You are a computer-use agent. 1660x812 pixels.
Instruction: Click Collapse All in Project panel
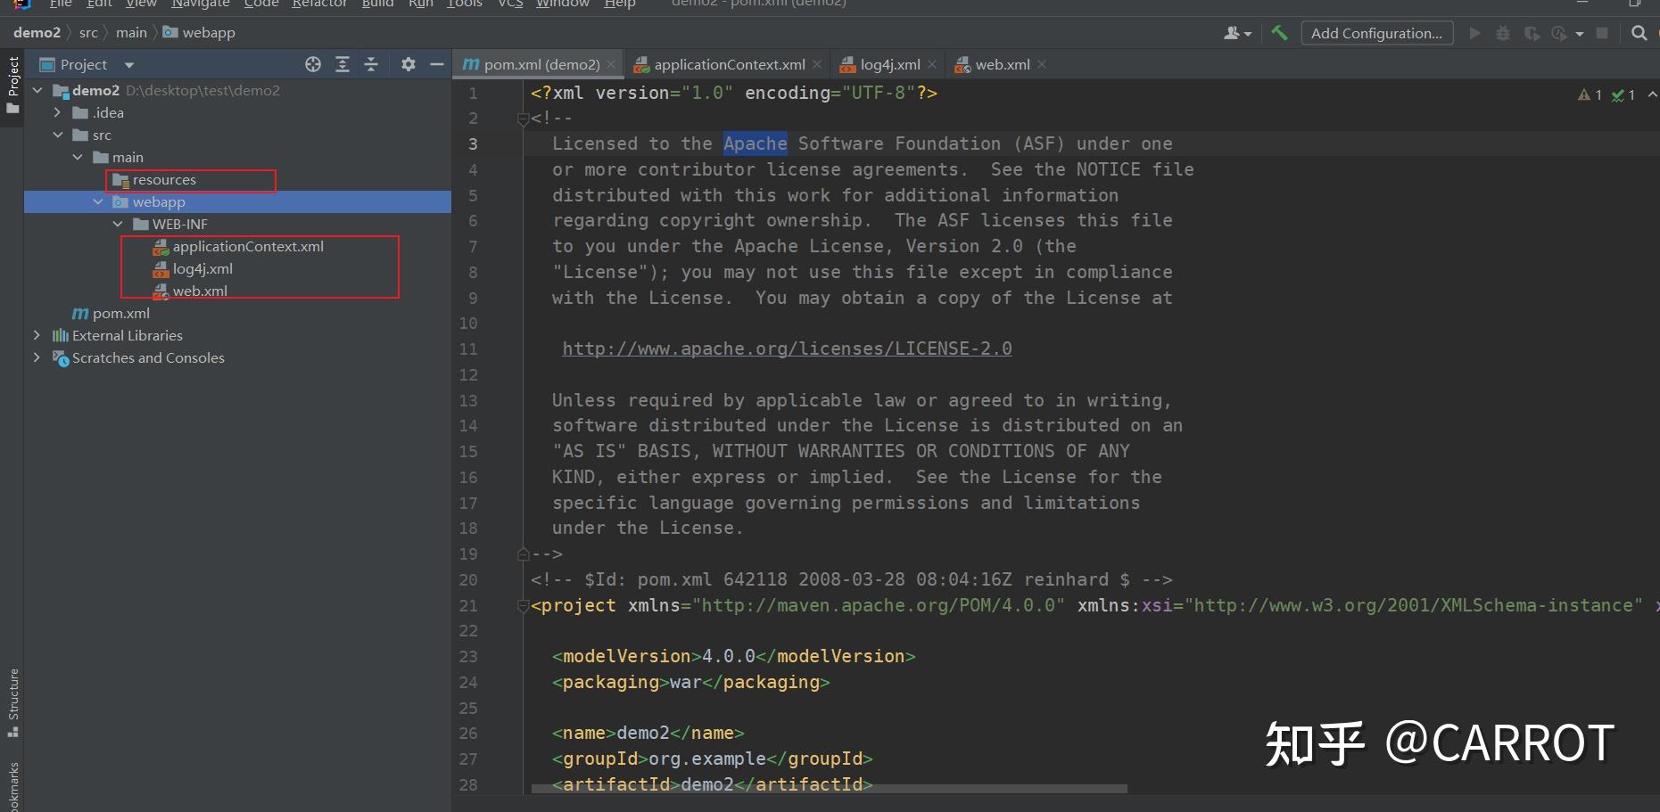[x=371, y=64]
